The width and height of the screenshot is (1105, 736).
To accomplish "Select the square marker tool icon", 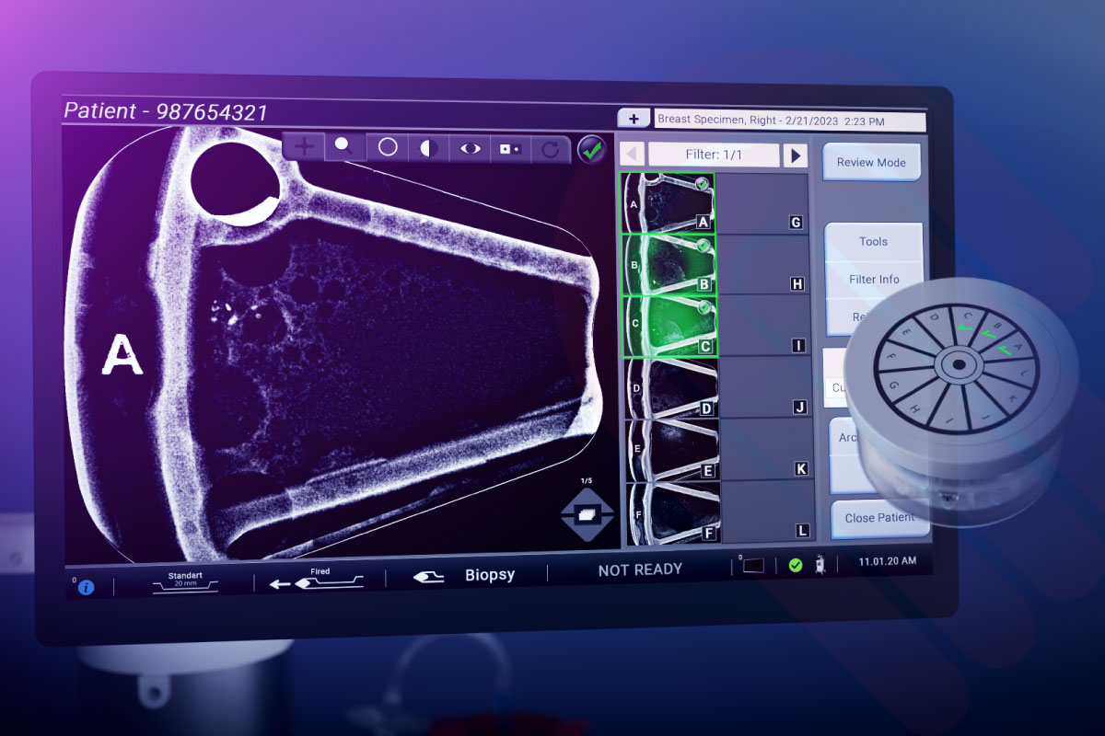I will pos(510,149).
